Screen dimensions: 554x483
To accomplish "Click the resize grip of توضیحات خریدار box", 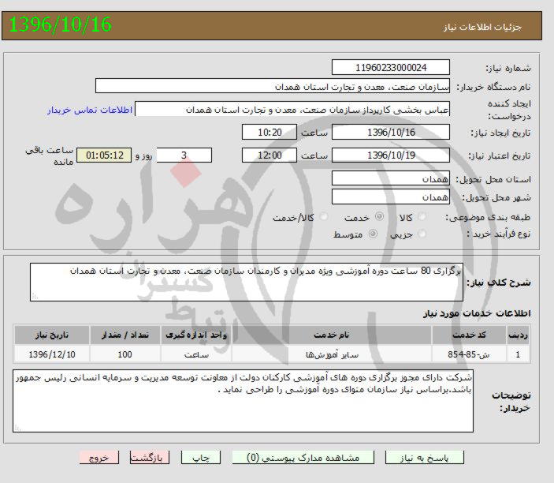I will [x=17, y=428].
